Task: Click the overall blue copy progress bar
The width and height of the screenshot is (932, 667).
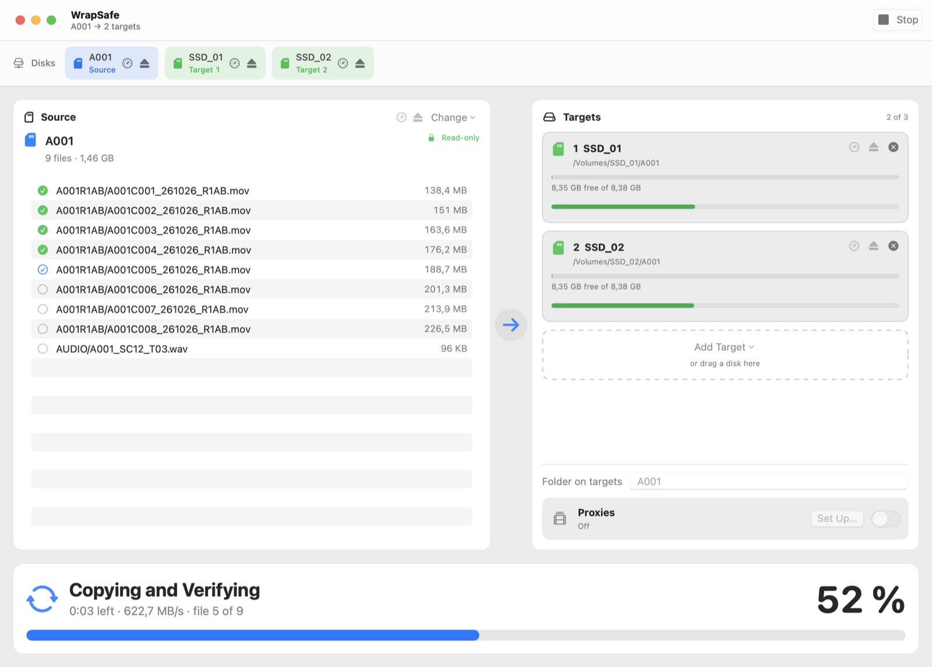Action: tap(466, 635)
